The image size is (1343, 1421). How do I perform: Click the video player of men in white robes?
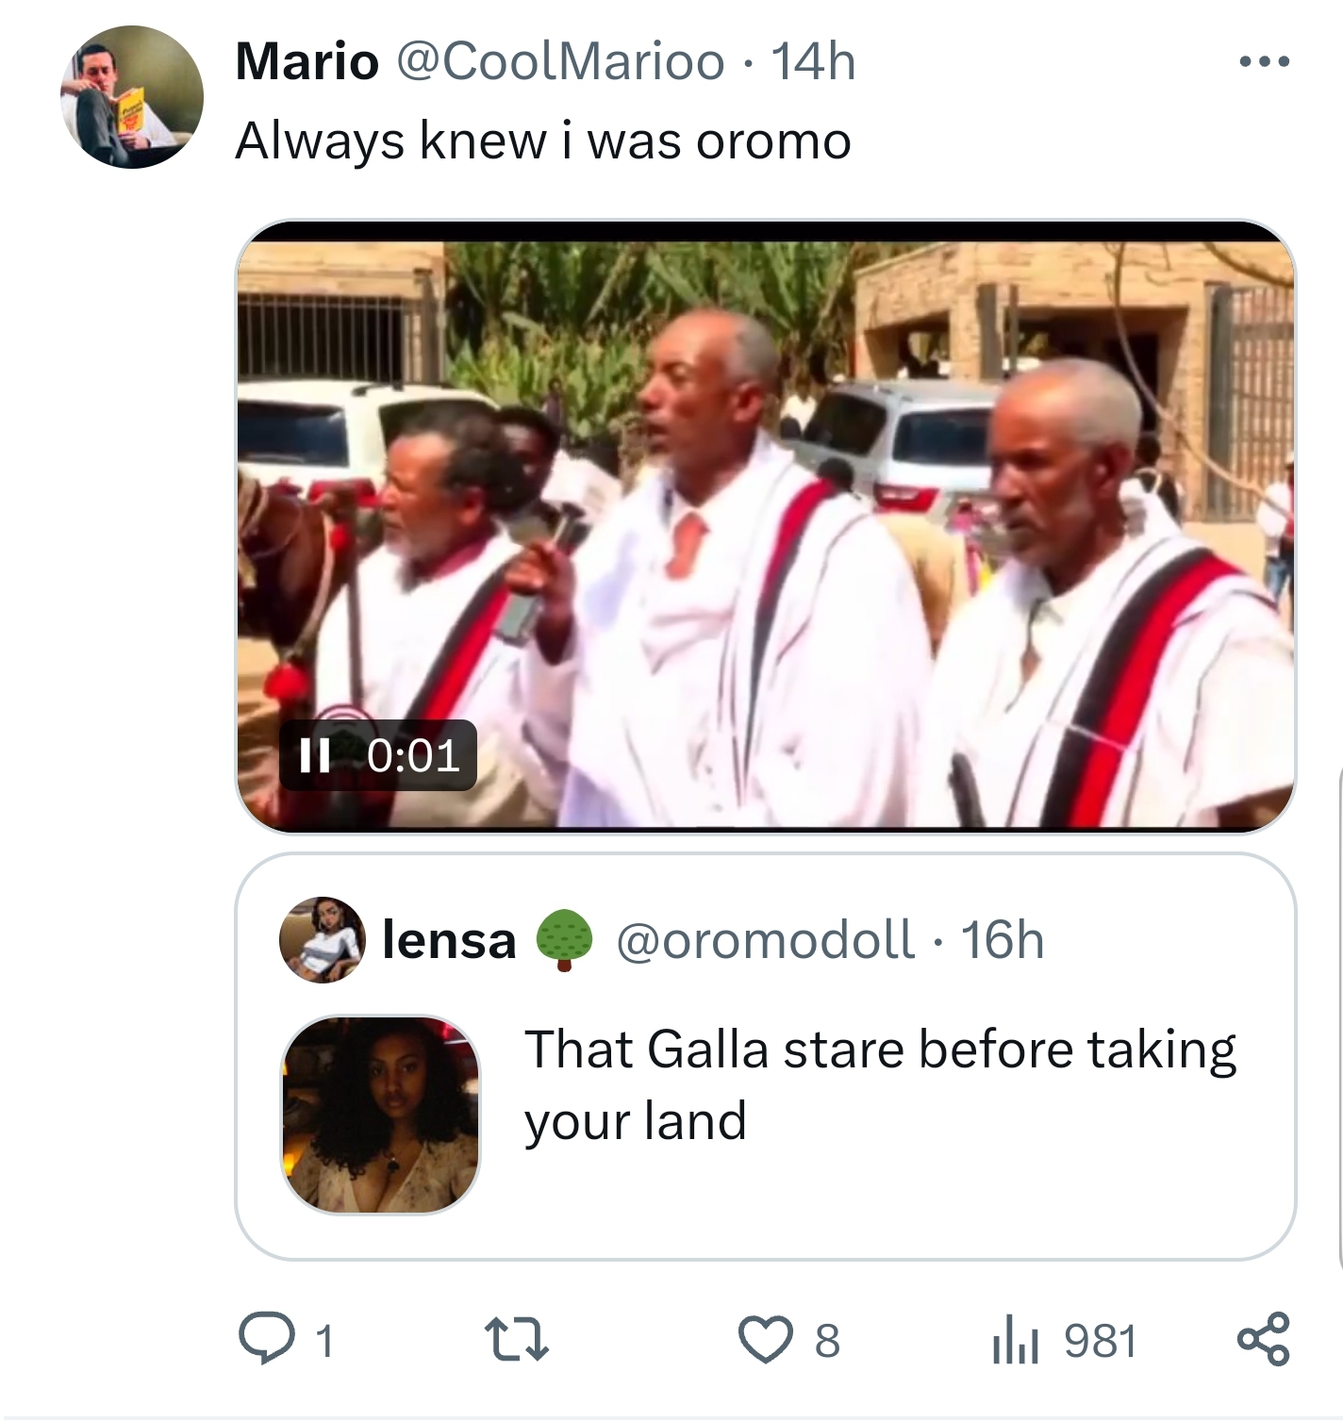pos(764,528)
